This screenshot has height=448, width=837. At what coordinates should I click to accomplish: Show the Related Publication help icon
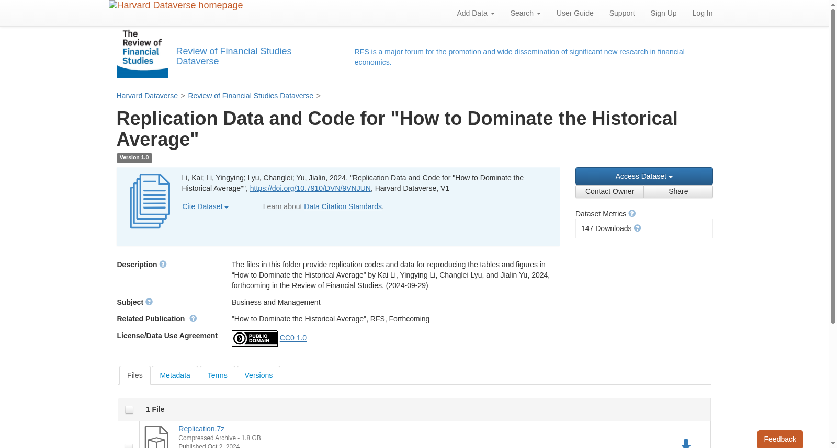click(193, 318)
